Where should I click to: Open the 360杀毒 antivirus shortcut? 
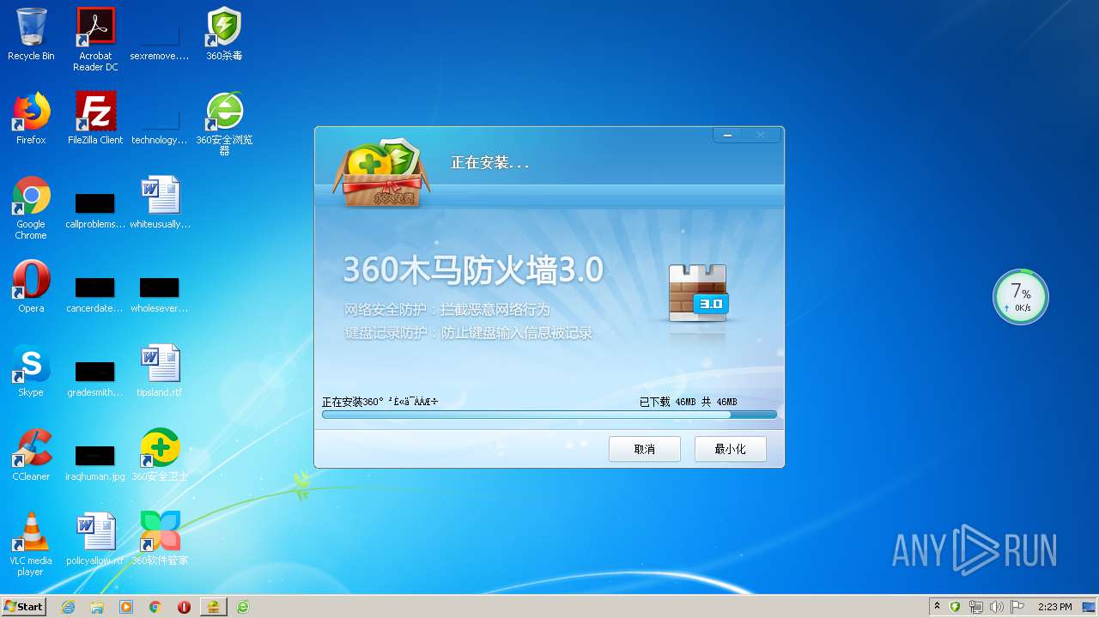(x=224, y=34)
